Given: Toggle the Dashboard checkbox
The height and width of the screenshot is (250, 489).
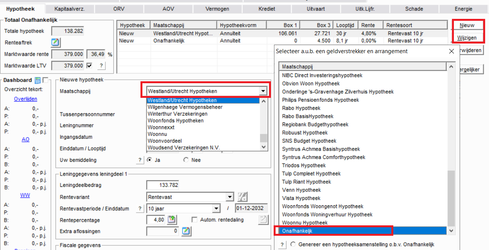Looking at the screenshot, I should point(45,80).
